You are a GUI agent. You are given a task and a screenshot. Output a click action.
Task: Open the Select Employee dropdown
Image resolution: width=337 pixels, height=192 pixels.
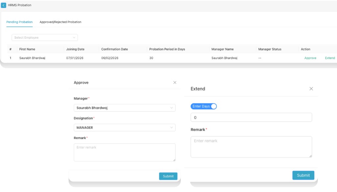pyautogui.click(x=44, y=37)
